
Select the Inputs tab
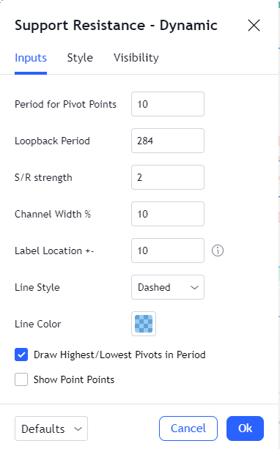[31, 58]
